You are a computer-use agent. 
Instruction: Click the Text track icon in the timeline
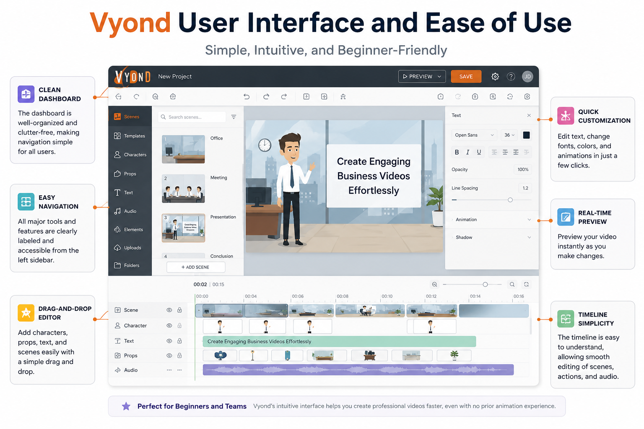coord(118,341)
